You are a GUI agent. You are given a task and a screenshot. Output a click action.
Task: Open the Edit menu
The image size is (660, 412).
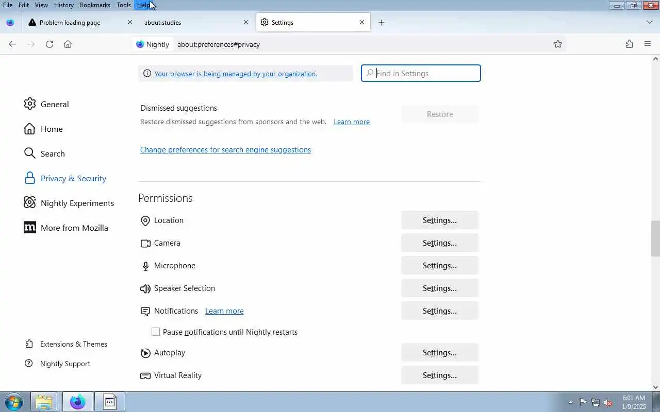(24, 5)
